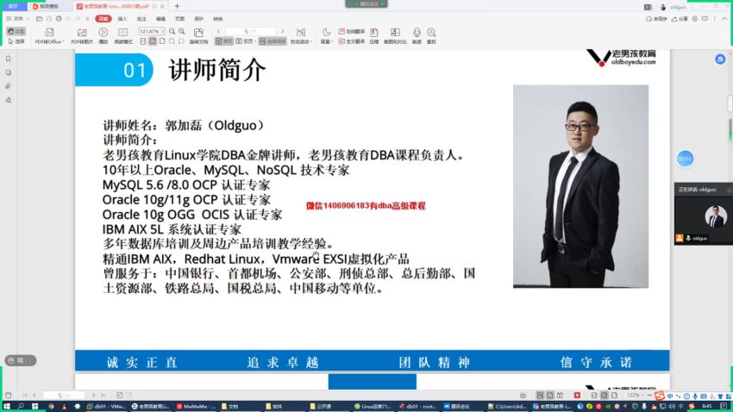Screen dimensions: 733x412
Task: Go to the previous page arrow in toolbar
Action: [x=218, y=31]
